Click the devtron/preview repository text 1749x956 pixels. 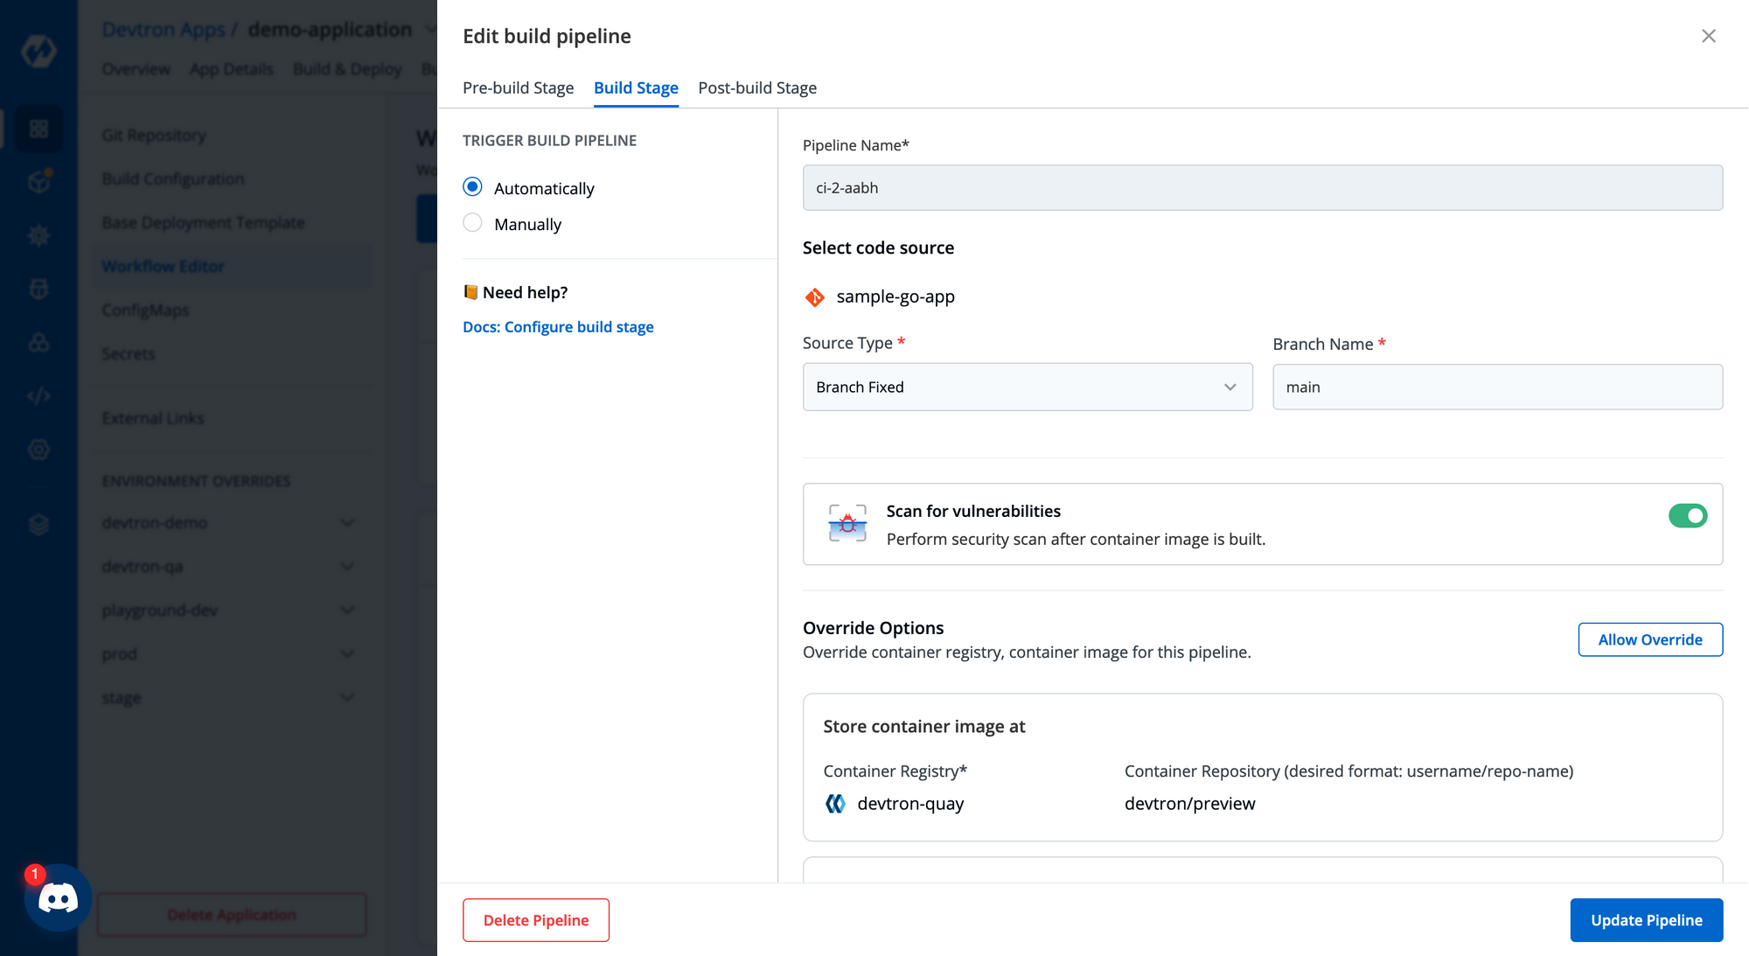click(1189, 804)
